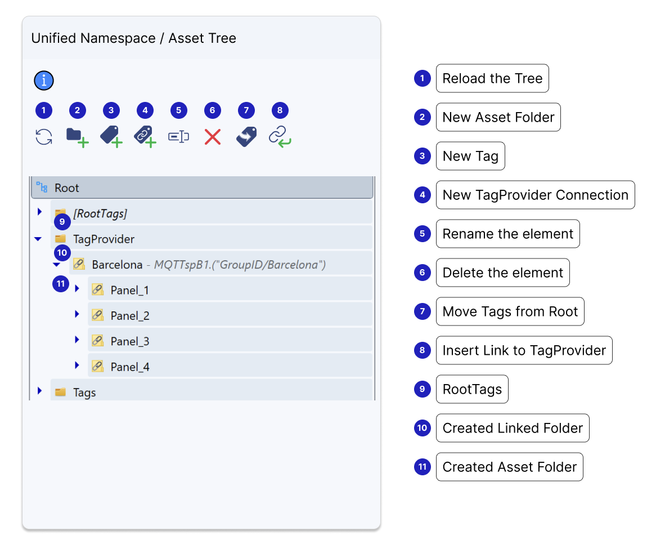Expand the Tags folder
The height and width of the screenshot is (544, 665).
(x=39, y=391)
